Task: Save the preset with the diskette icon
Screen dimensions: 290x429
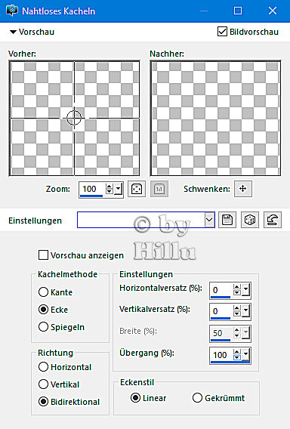Action: click(227, 220)
